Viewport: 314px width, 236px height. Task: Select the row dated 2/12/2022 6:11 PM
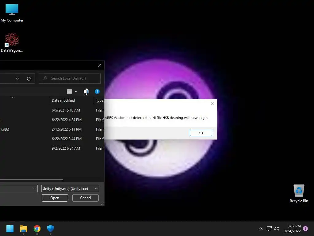(x=52, y=129)
